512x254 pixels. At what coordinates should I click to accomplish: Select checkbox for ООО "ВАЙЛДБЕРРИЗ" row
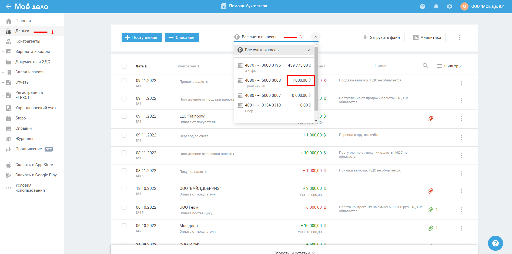tap(124, 188)
